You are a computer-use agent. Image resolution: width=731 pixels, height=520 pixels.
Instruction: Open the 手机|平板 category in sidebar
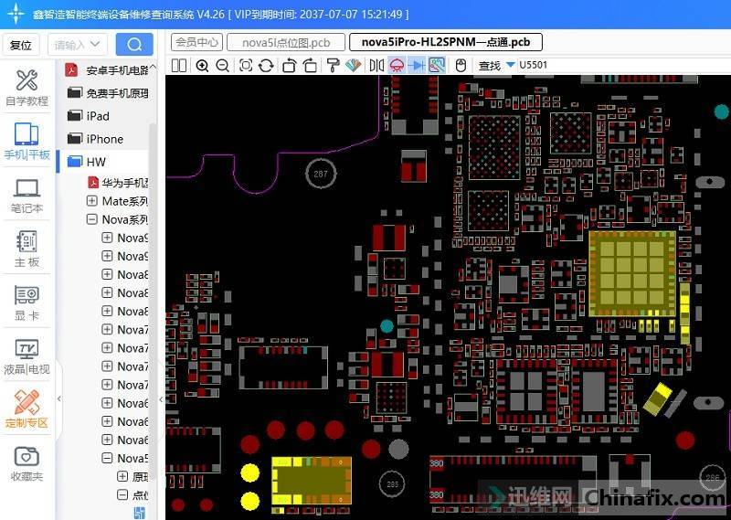(26, 142)
